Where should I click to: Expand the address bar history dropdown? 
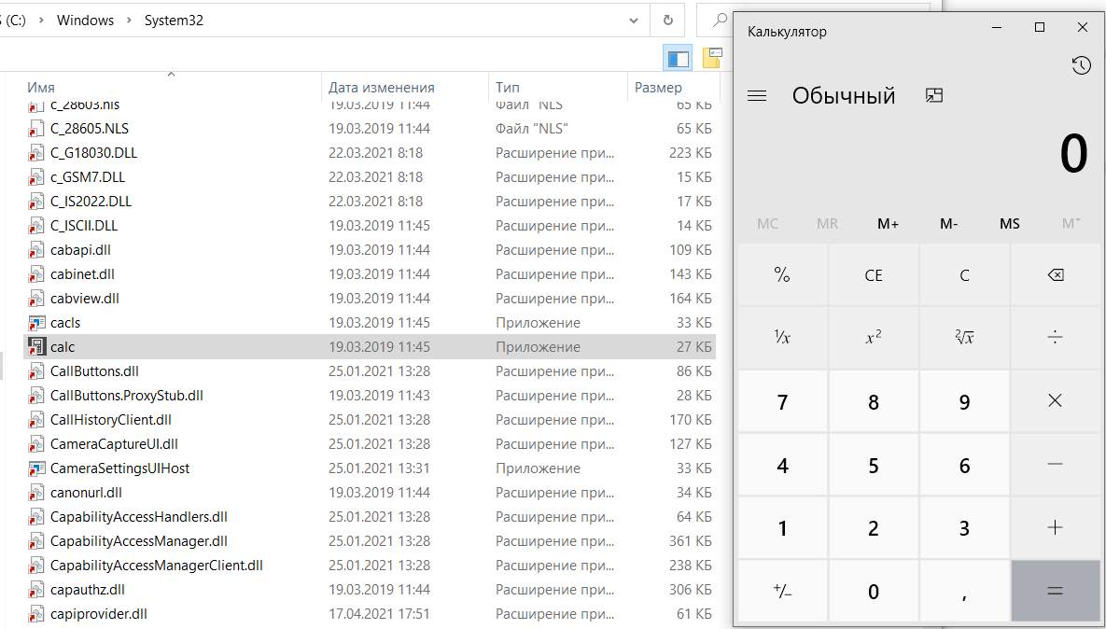point(634,20)
